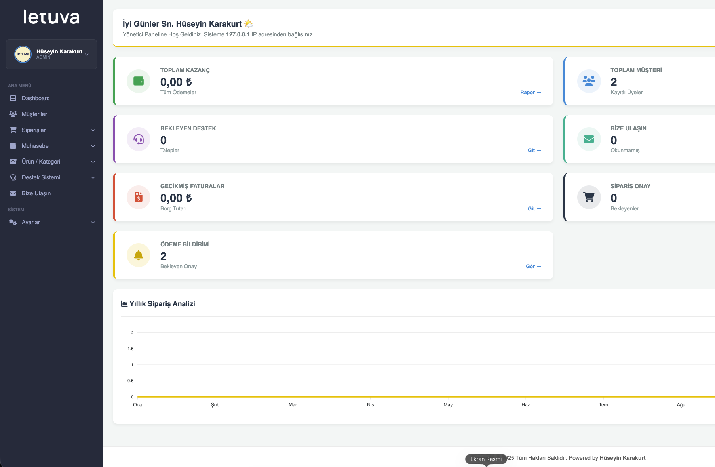Click the green envelope icon in Bize Ulaşın card

coord(589,139)
